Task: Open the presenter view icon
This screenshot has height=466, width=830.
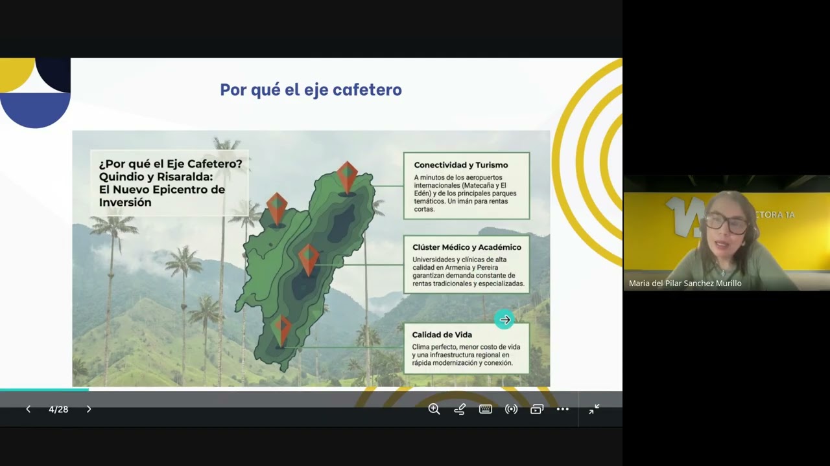Action: [537, 409]
